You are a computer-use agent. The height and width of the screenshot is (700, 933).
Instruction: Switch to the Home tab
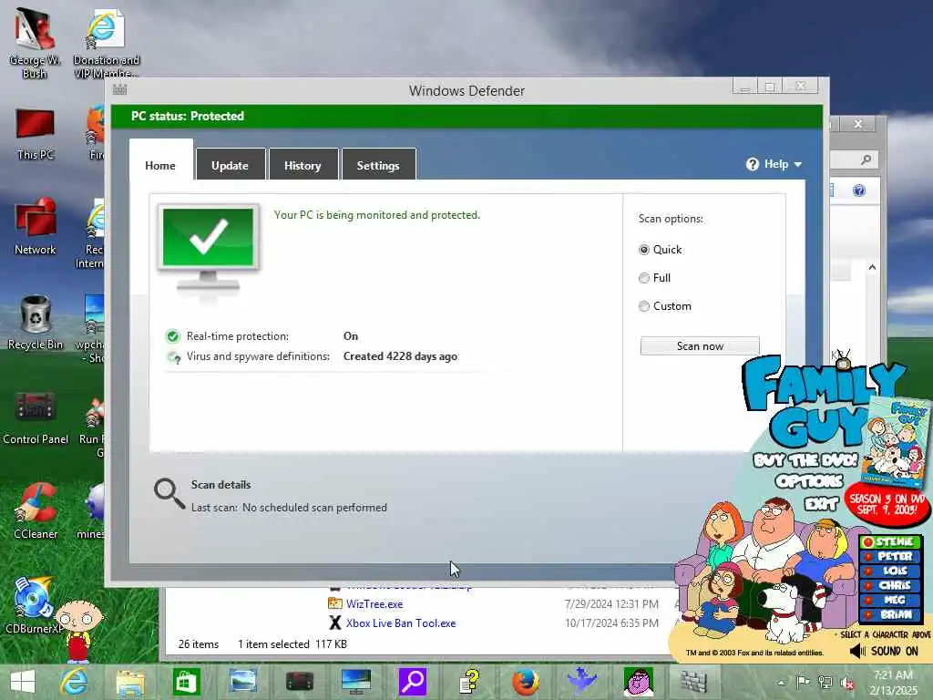160,166
